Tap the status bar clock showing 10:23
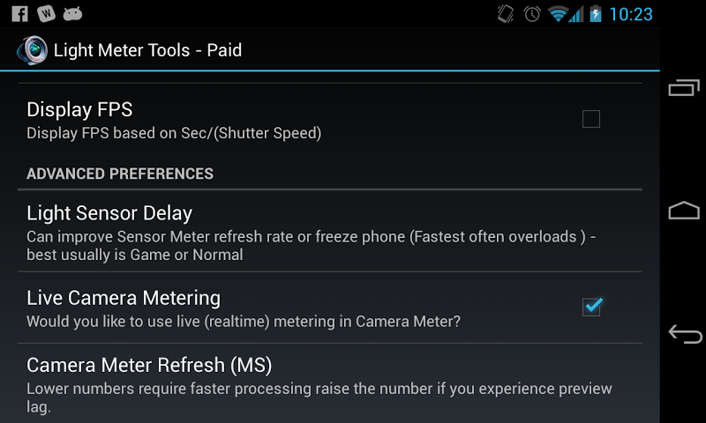This screenshot has width=706, height=423. click(631, 14)
